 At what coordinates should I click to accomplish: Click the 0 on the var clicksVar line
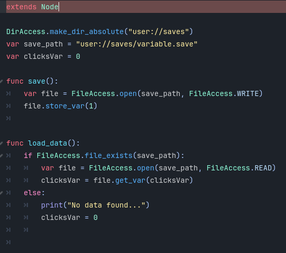[x=78, y=56]
